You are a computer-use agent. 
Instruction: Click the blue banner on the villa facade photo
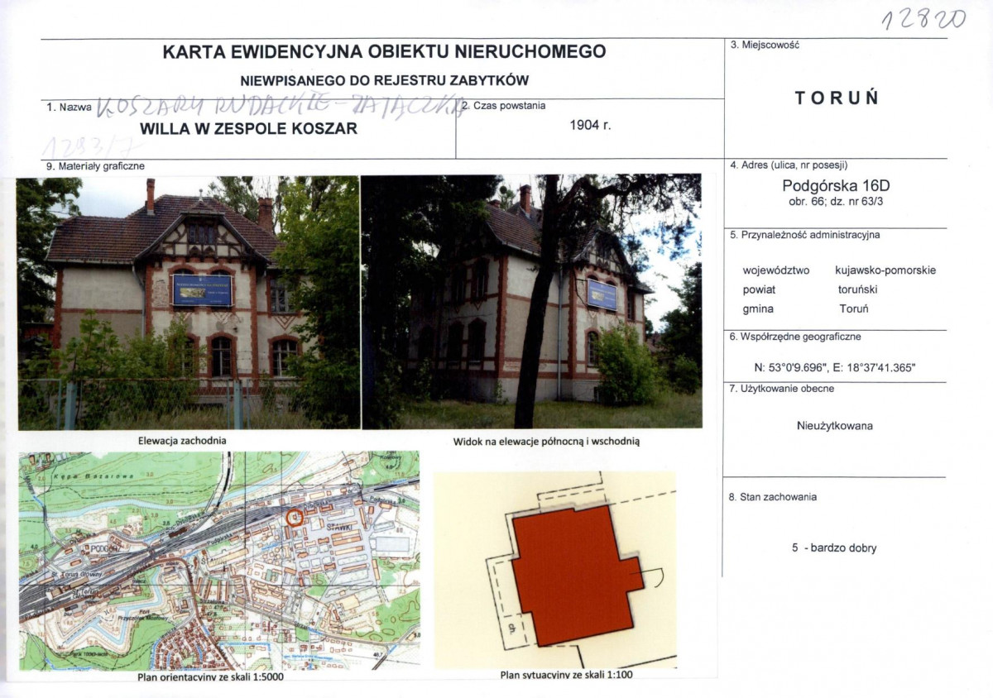coord(202,290)
